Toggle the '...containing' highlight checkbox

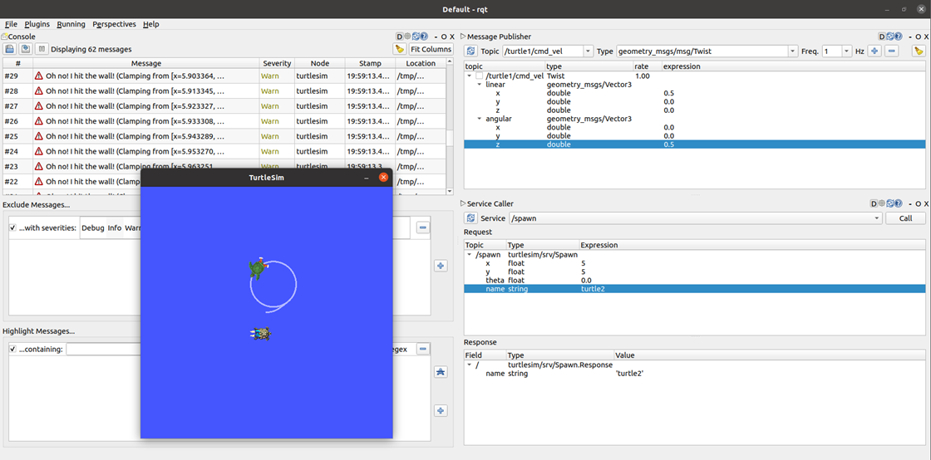pyautogui.click(x=13, y=349)
